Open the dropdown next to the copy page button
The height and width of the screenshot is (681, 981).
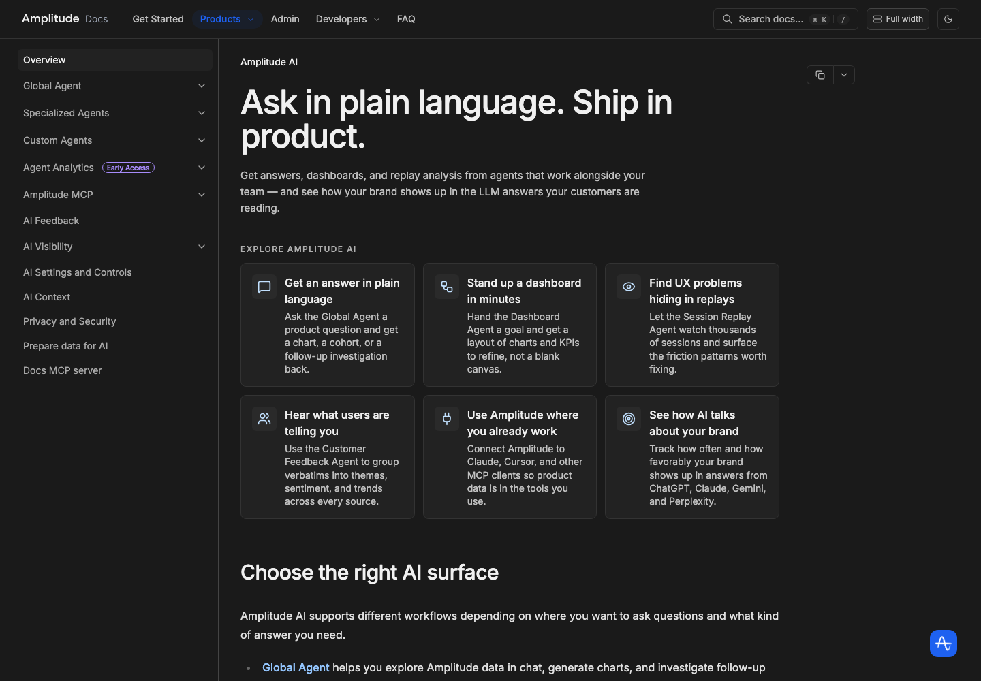[844, 75]
